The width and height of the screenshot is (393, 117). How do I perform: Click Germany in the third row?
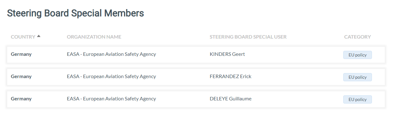(21, 99)
